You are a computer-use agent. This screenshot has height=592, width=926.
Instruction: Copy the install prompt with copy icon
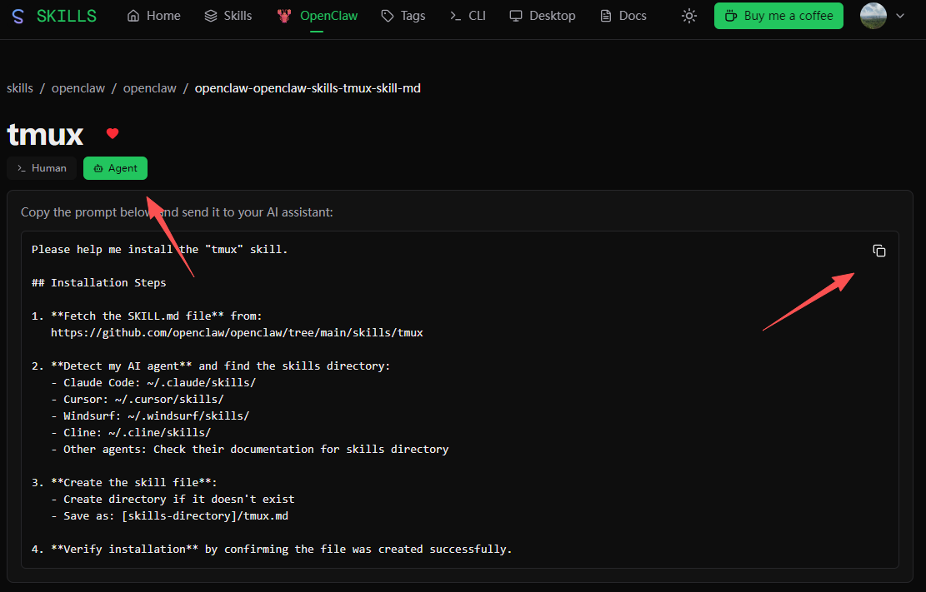[x=879, y=251]
